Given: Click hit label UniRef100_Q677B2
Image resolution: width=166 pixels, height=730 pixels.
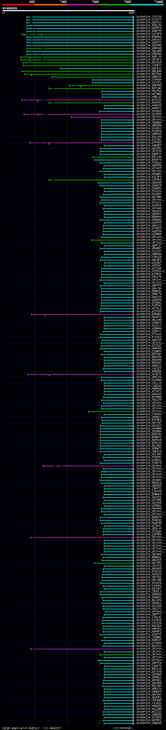Looking at the screenshot, I should pos(149,563).
